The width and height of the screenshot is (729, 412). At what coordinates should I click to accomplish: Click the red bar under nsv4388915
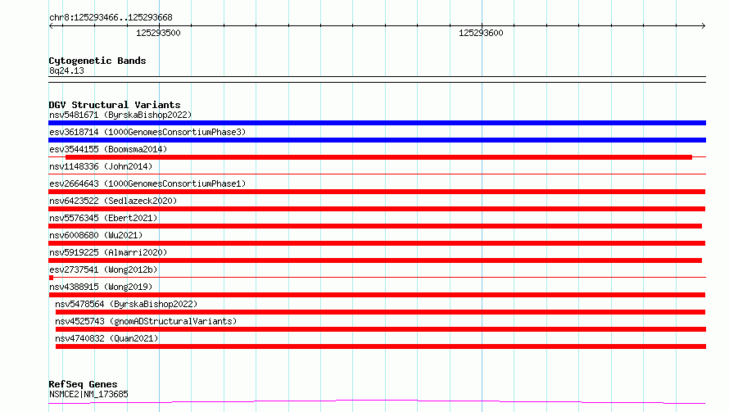(x=377, y=295)
